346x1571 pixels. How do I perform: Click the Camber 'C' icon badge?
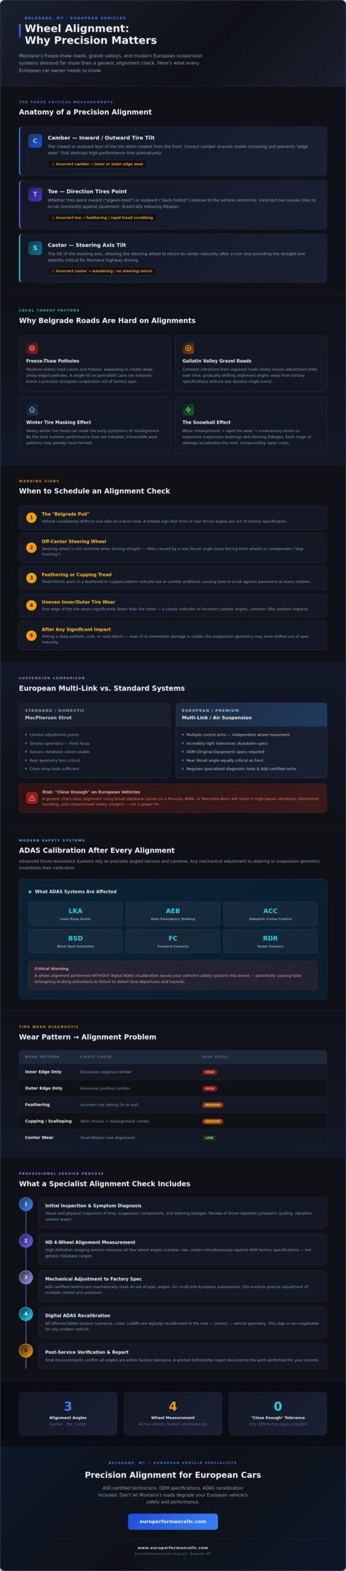point(35,141)
